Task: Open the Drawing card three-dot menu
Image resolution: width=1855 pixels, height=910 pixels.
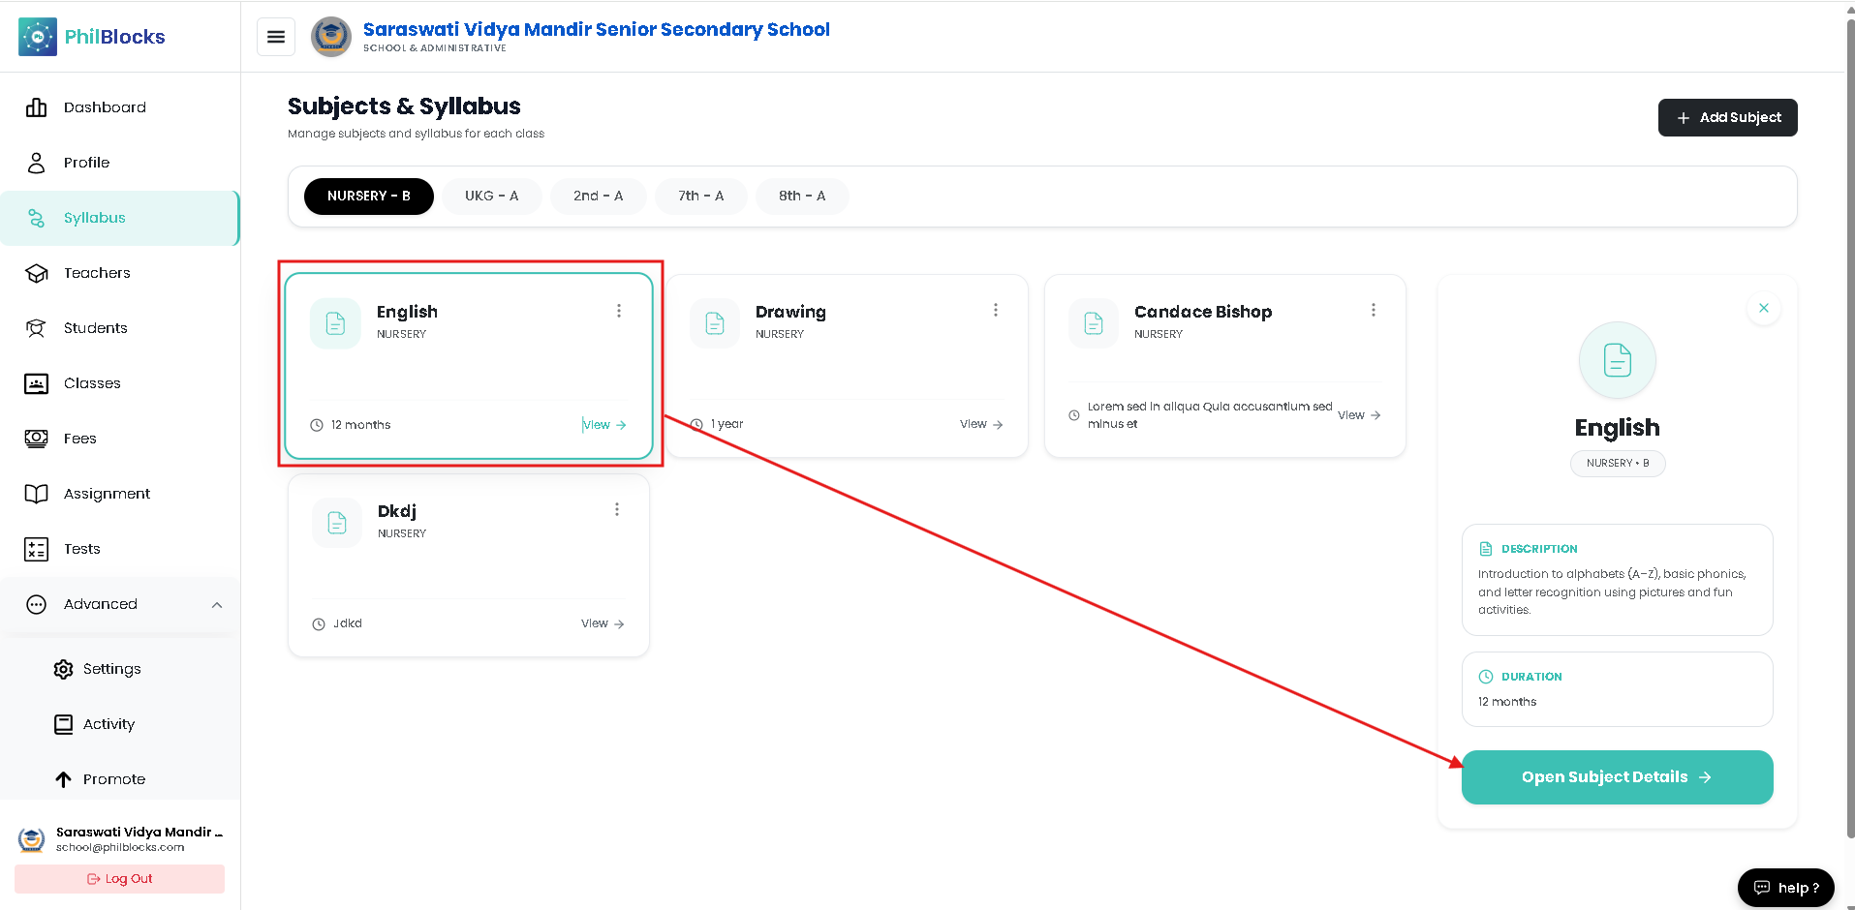Action: click(x=995, y=310)
